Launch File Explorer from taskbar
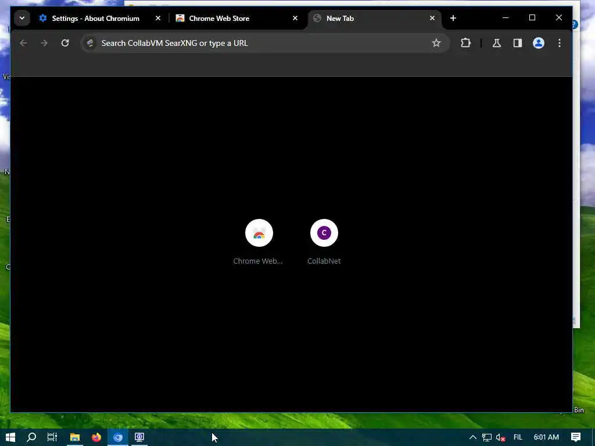The image size is (595, 446). tap(75, 437)
